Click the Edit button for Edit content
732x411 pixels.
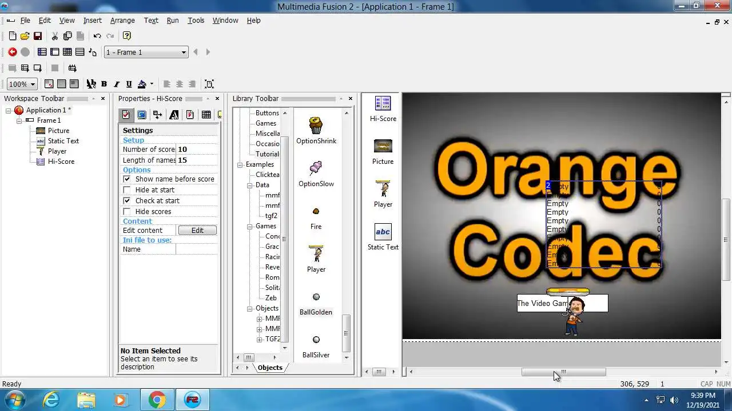(197, 230)
